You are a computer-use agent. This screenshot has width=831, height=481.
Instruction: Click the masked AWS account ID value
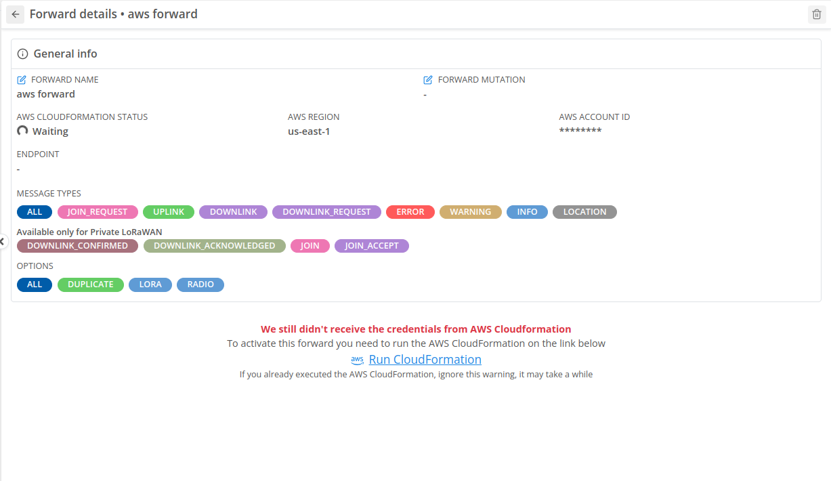point(580,131)
